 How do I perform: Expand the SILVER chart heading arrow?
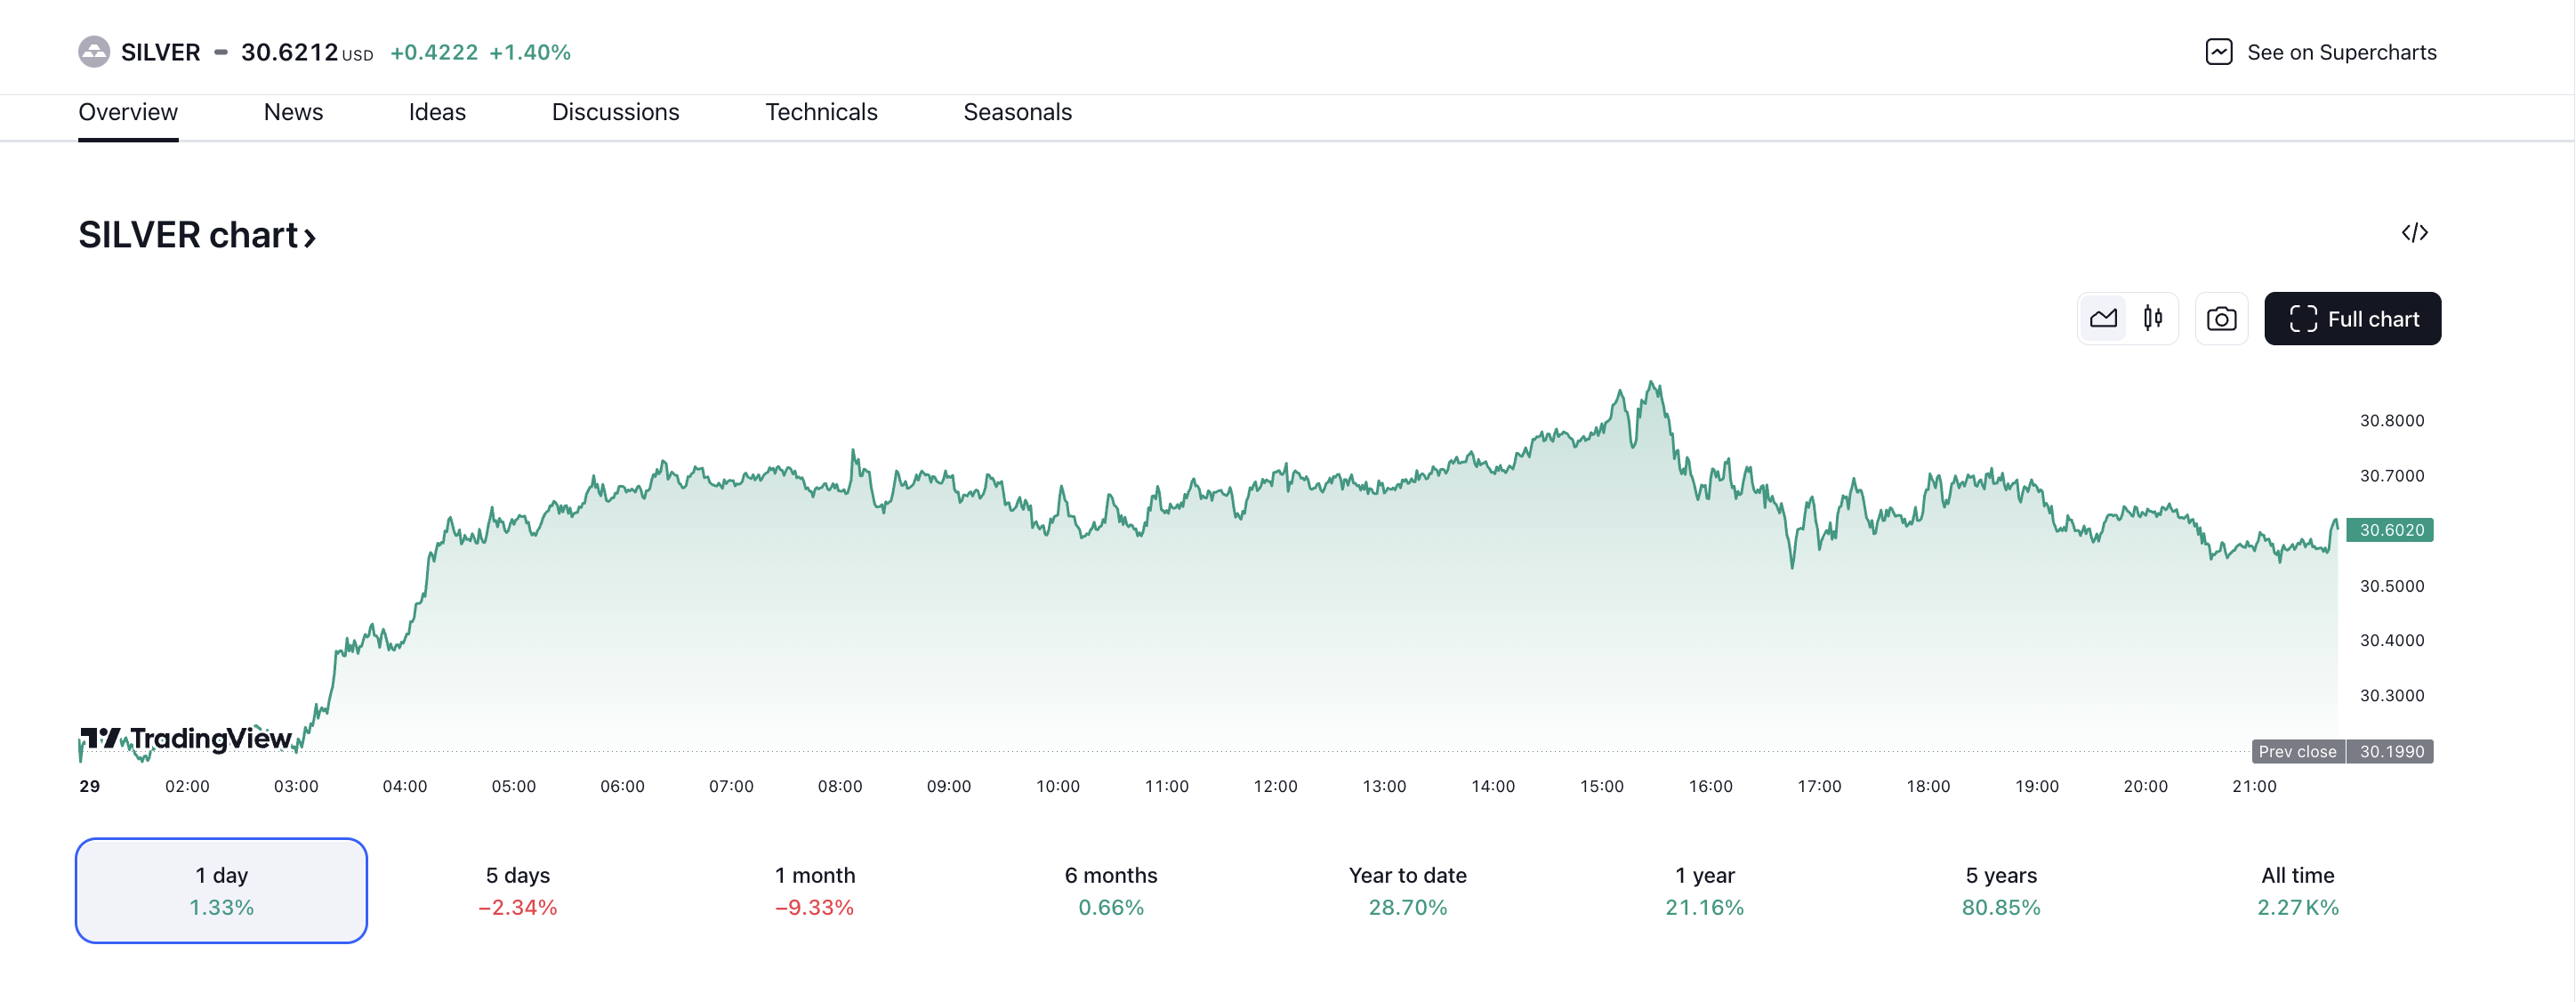click(x=310, y=237)
